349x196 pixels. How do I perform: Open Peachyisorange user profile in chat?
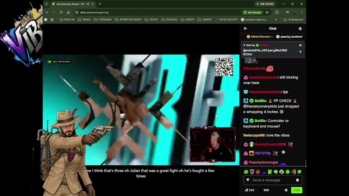point(263,162)
